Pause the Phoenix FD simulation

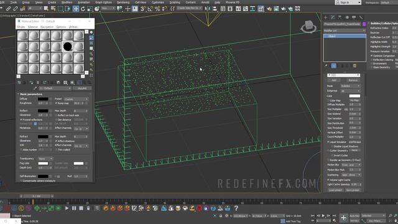tap(74, 208)
